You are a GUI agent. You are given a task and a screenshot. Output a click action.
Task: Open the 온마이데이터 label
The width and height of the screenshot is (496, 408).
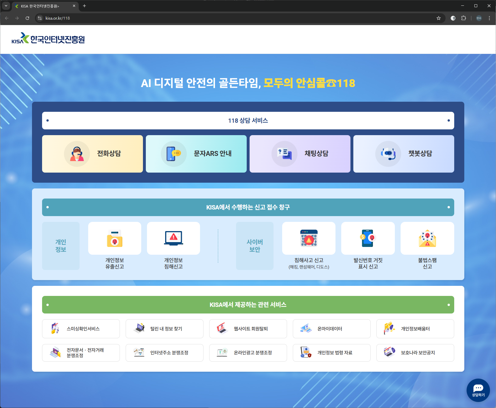pos(330,329)
